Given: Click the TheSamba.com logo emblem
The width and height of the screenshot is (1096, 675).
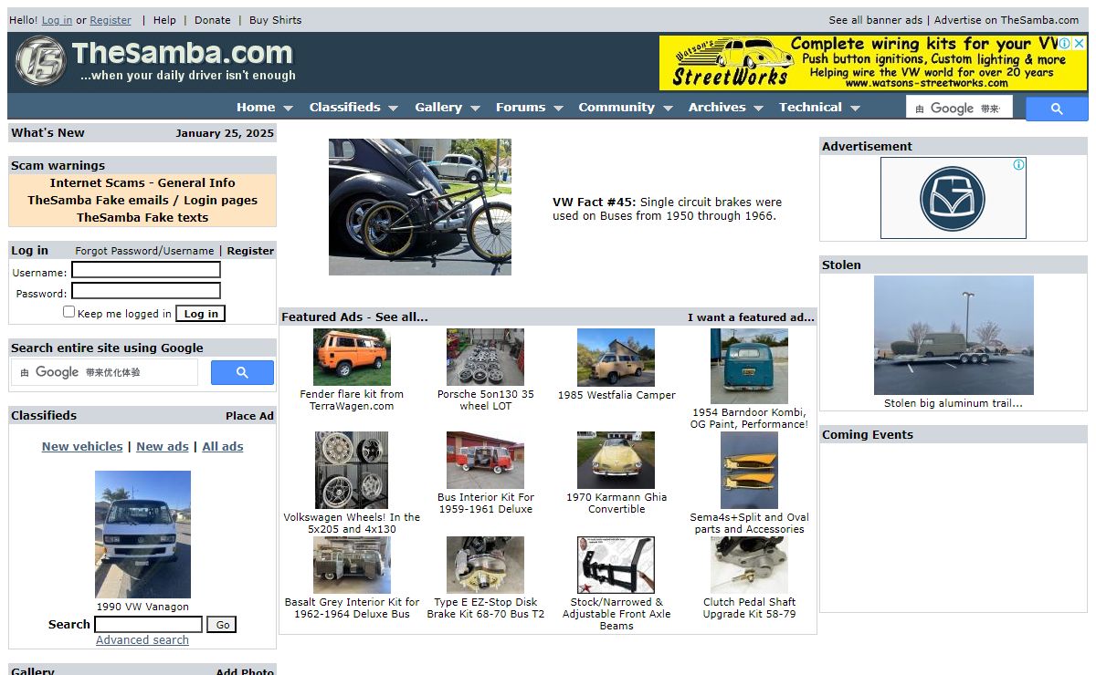Looking at the screenshot, I should (40, 61).
